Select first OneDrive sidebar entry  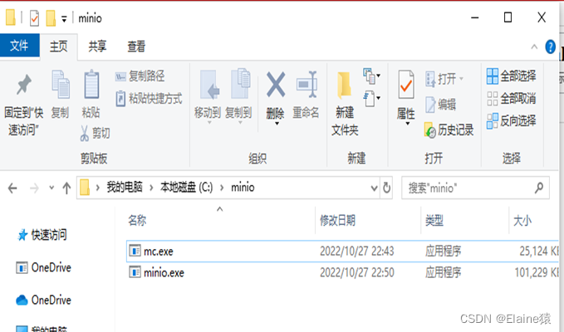(43, 268)
